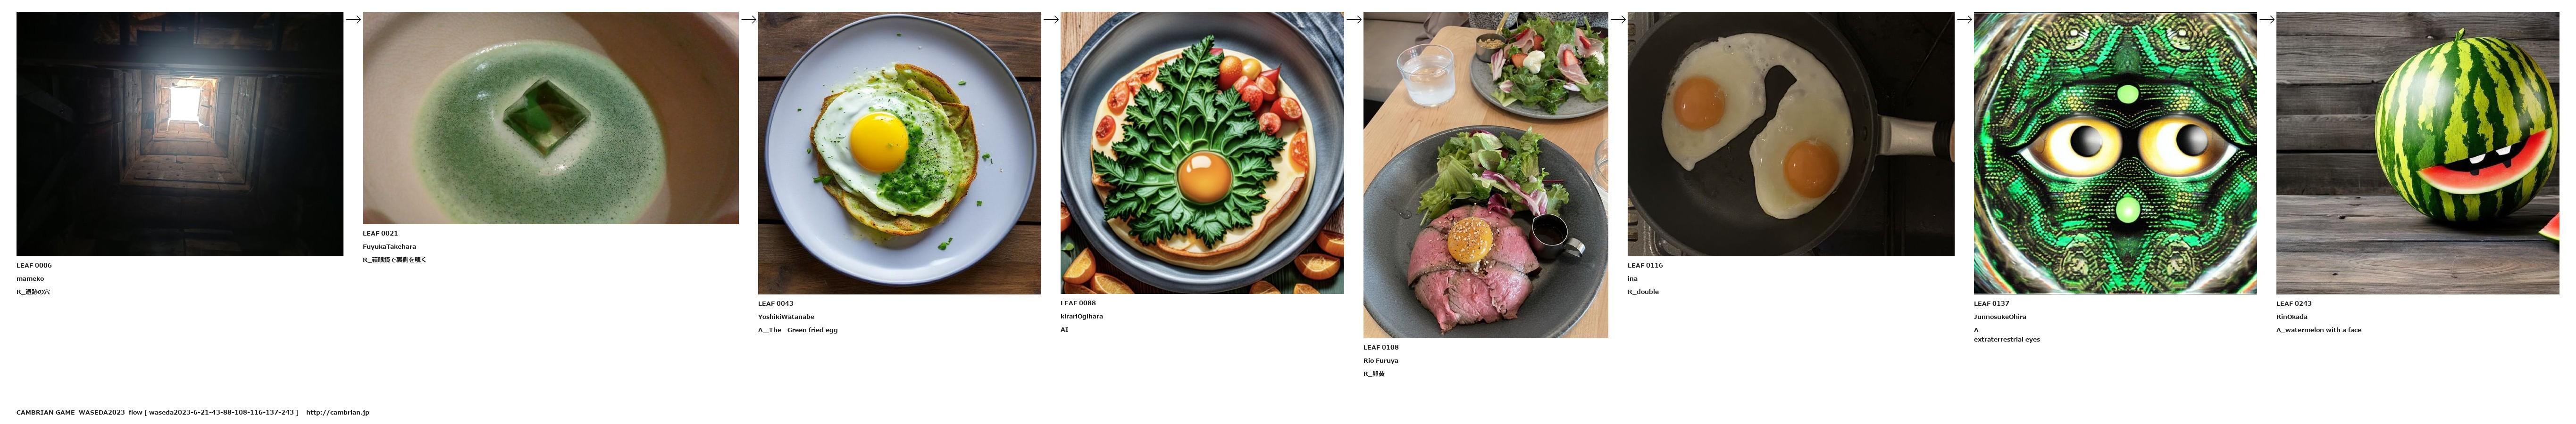Viewport: 2576px width, 424px height.
Task: Click the arrow after the dark ruins image
Action: pyautogui.click(x=352, y=19)
